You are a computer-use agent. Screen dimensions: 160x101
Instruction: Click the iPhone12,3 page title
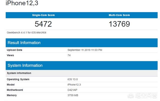coord(22,3)
